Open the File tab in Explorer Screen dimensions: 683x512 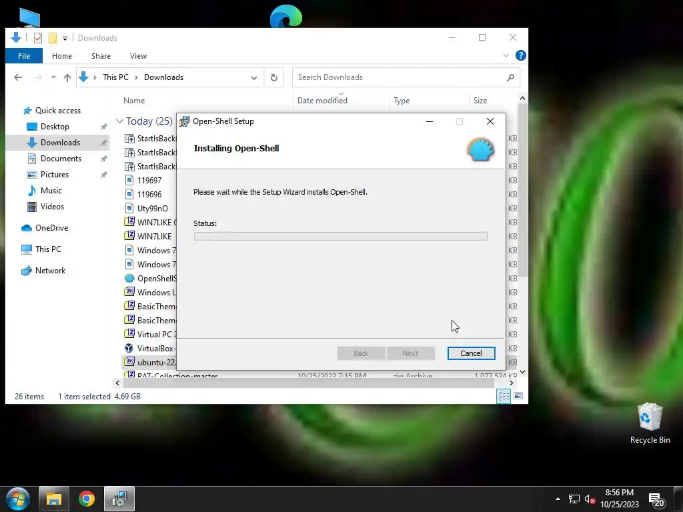click(x=24, y=56)
